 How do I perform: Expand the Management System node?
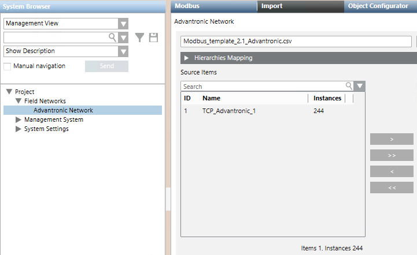[19, 120]
